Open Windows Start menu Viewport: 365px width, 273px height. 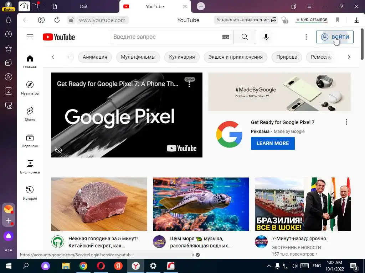(x=9, y=266)
